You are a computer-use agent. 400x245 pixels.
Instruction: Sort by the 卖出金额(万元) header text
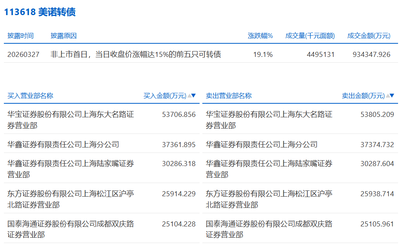(363, 96)
